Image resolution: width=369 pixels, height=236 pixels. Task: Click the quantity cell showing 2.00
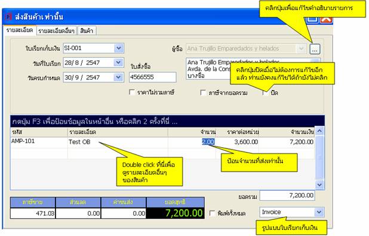coord(192,142)
